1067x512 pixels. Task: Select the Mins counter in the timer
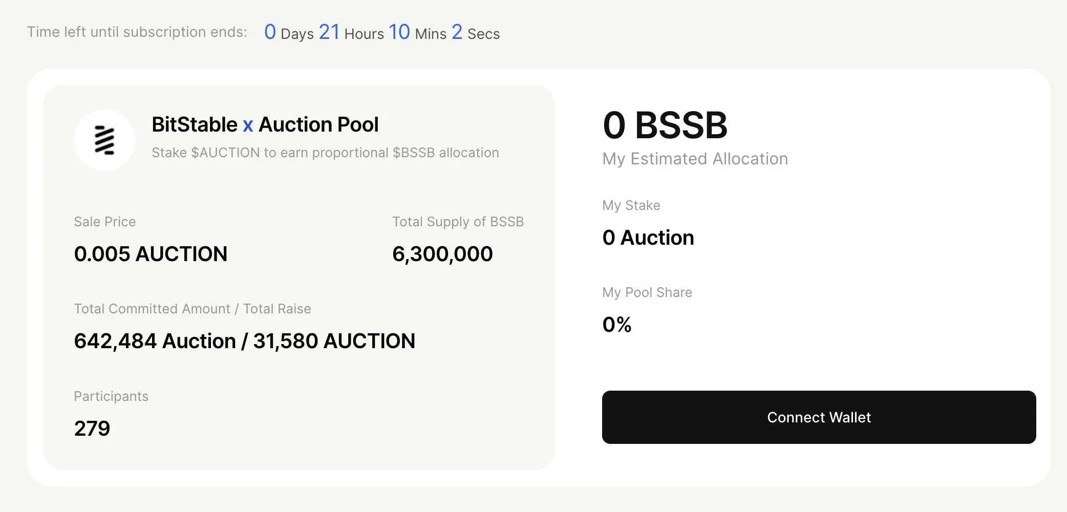coord(399,32)
